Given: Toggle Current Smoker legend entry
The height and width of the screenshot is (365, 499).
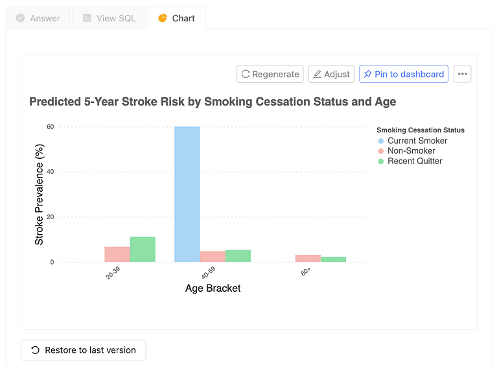Looking at the screenshot, I should [417, 141].
